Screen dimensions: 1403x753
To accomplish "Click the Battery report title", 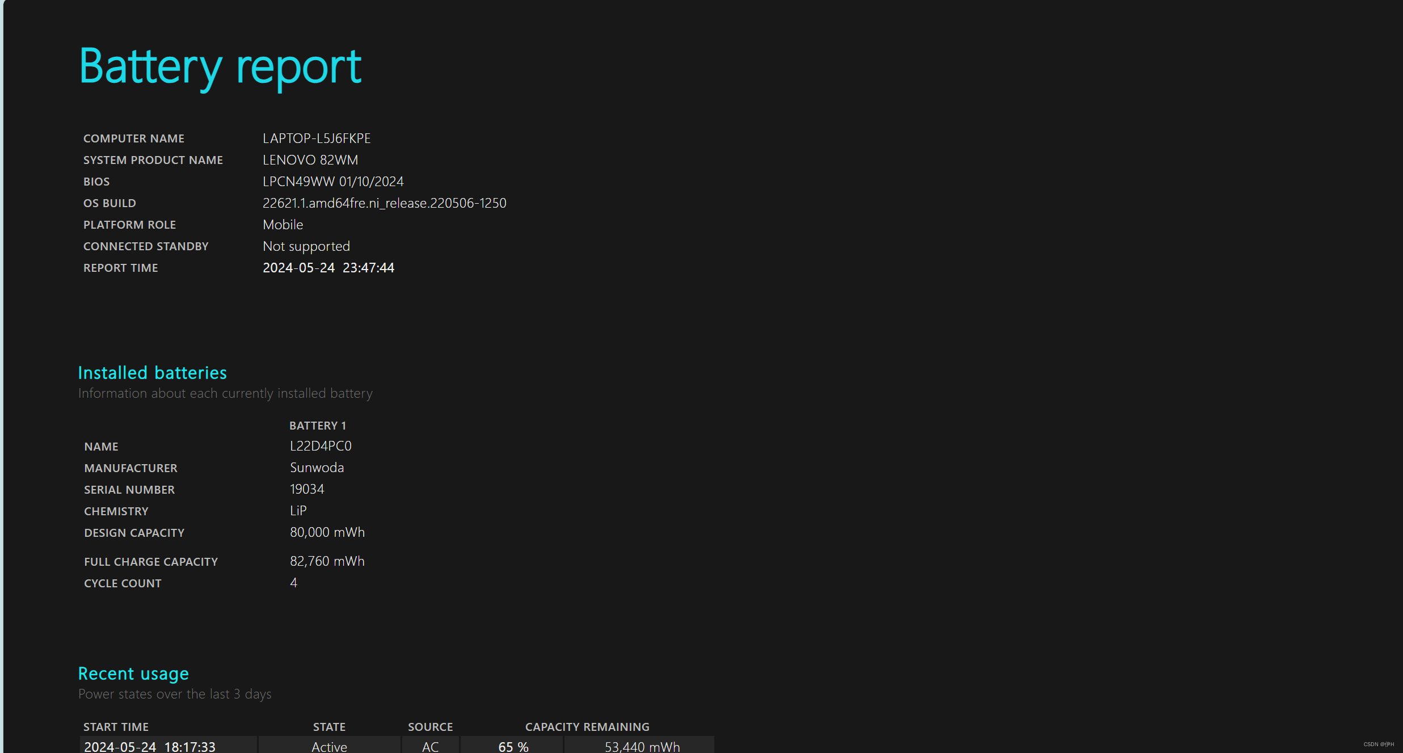I will pos(220,67).
